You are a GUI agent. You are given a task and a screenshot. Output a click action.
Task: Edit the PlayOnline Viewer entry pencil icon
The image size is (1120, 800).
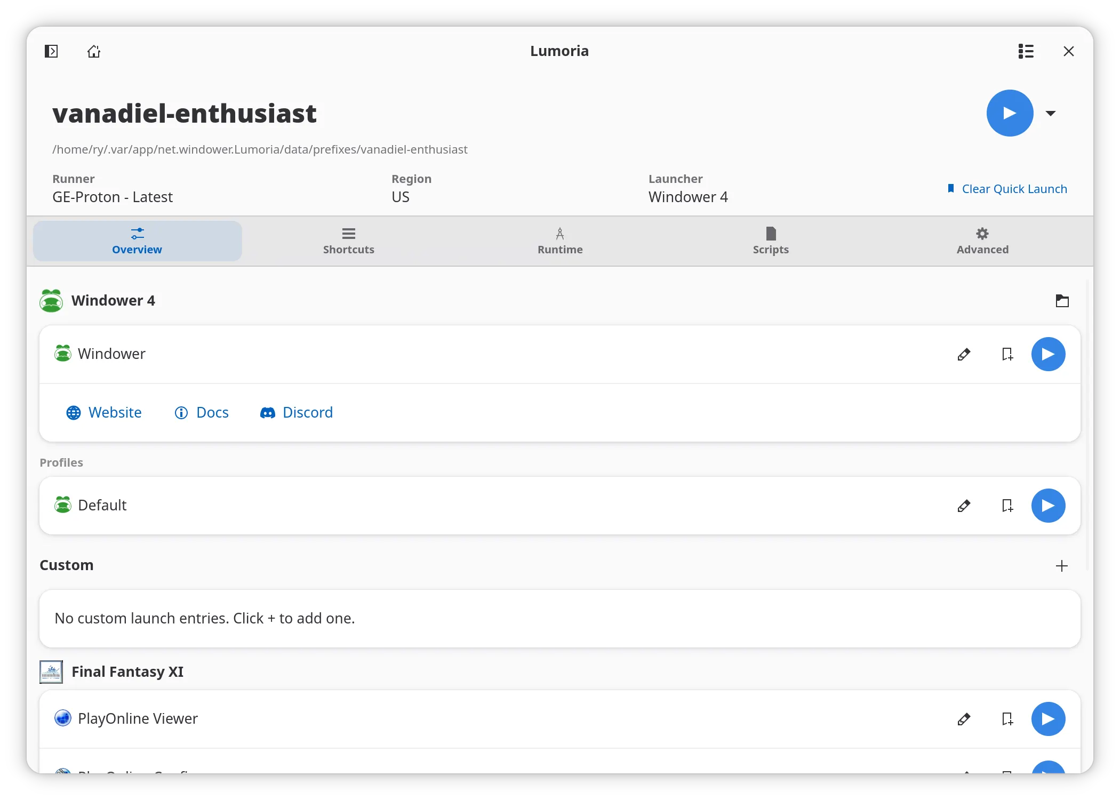tap(964, 719)
